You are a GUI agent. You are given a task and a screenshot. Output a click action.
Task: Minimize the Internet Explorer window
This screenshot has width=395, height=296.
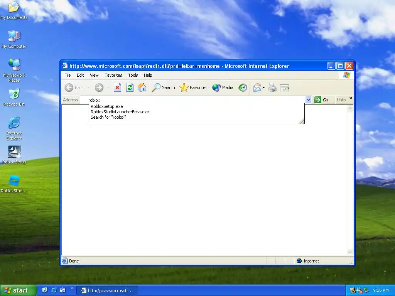coord(331,66)
